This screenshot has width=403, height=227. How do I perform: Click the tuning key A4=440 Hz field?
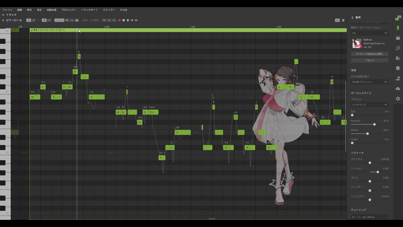[x=369, y=217]
